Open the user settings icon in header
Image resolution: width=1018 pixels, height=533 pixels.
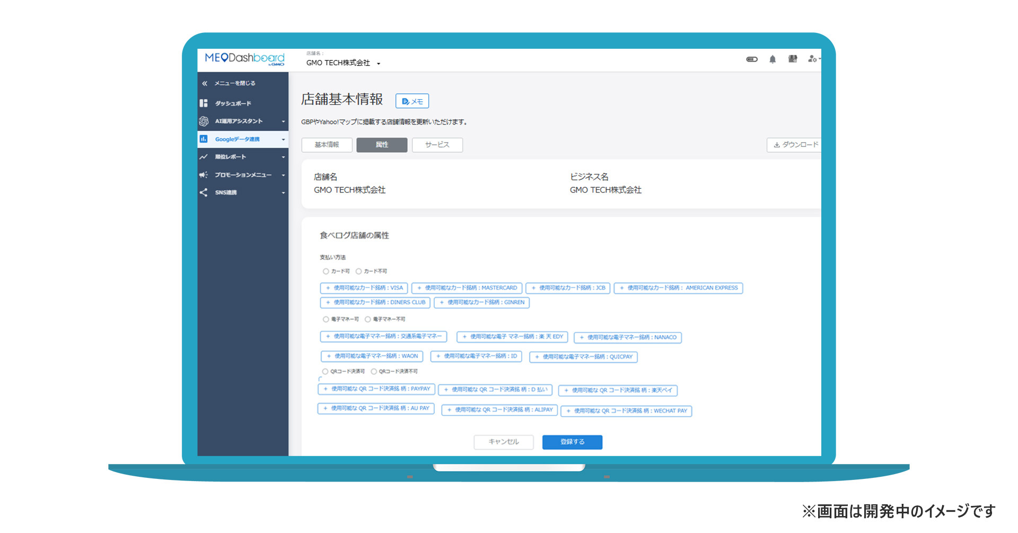tap(812, 59)
